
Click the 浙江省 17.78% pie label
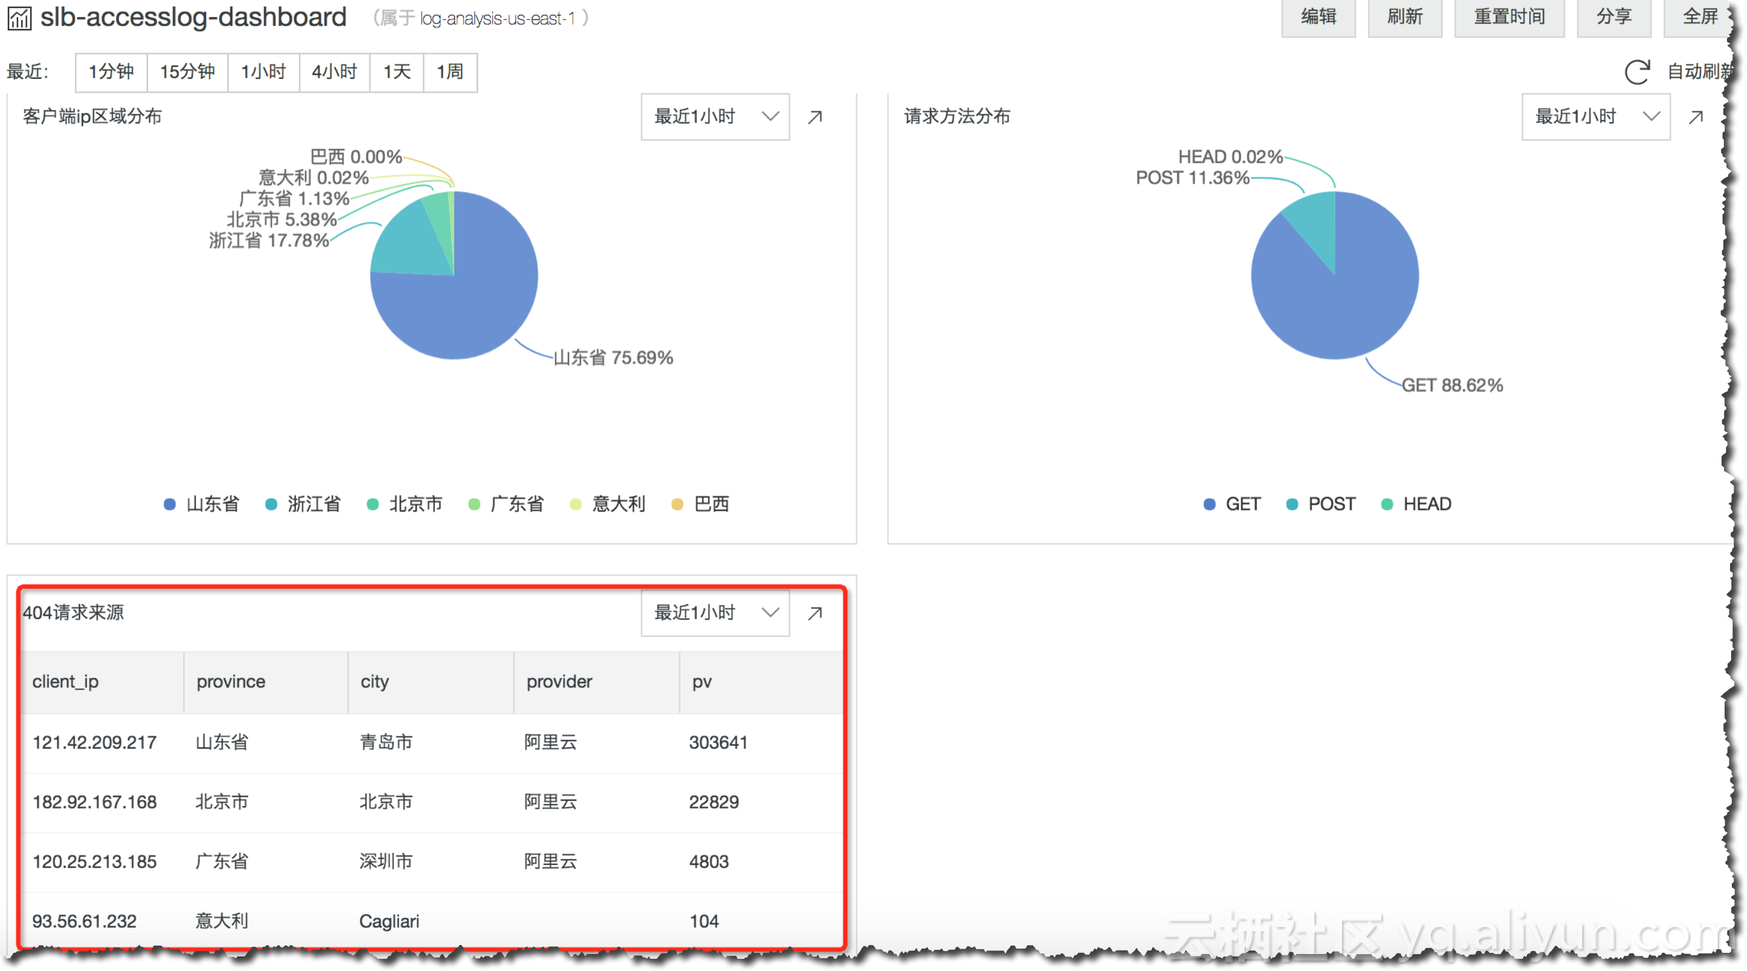(269, 241)
